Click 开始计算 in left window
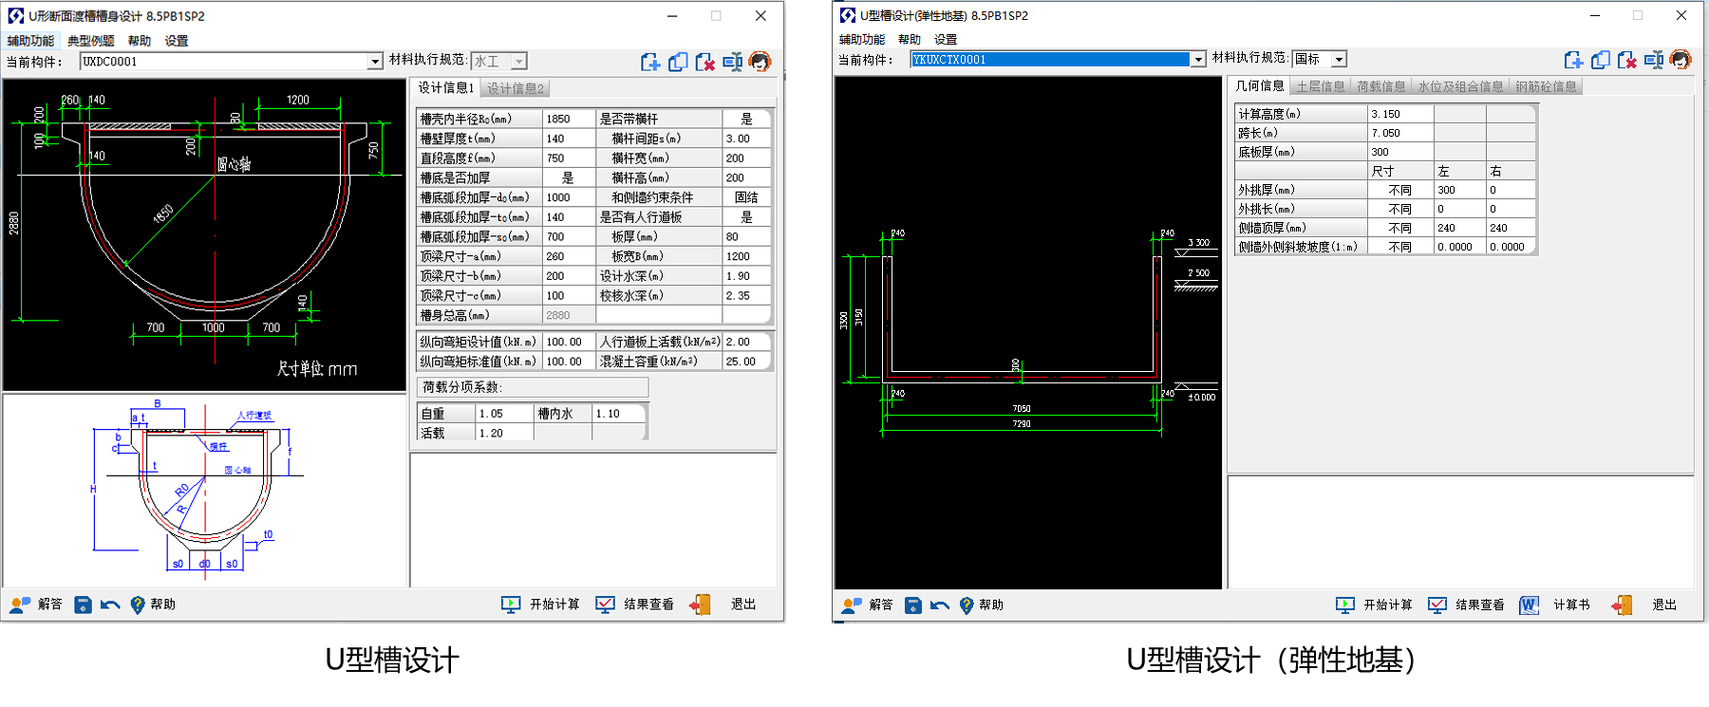Viewport: 1709px width, 707px height. pos(541,605)
